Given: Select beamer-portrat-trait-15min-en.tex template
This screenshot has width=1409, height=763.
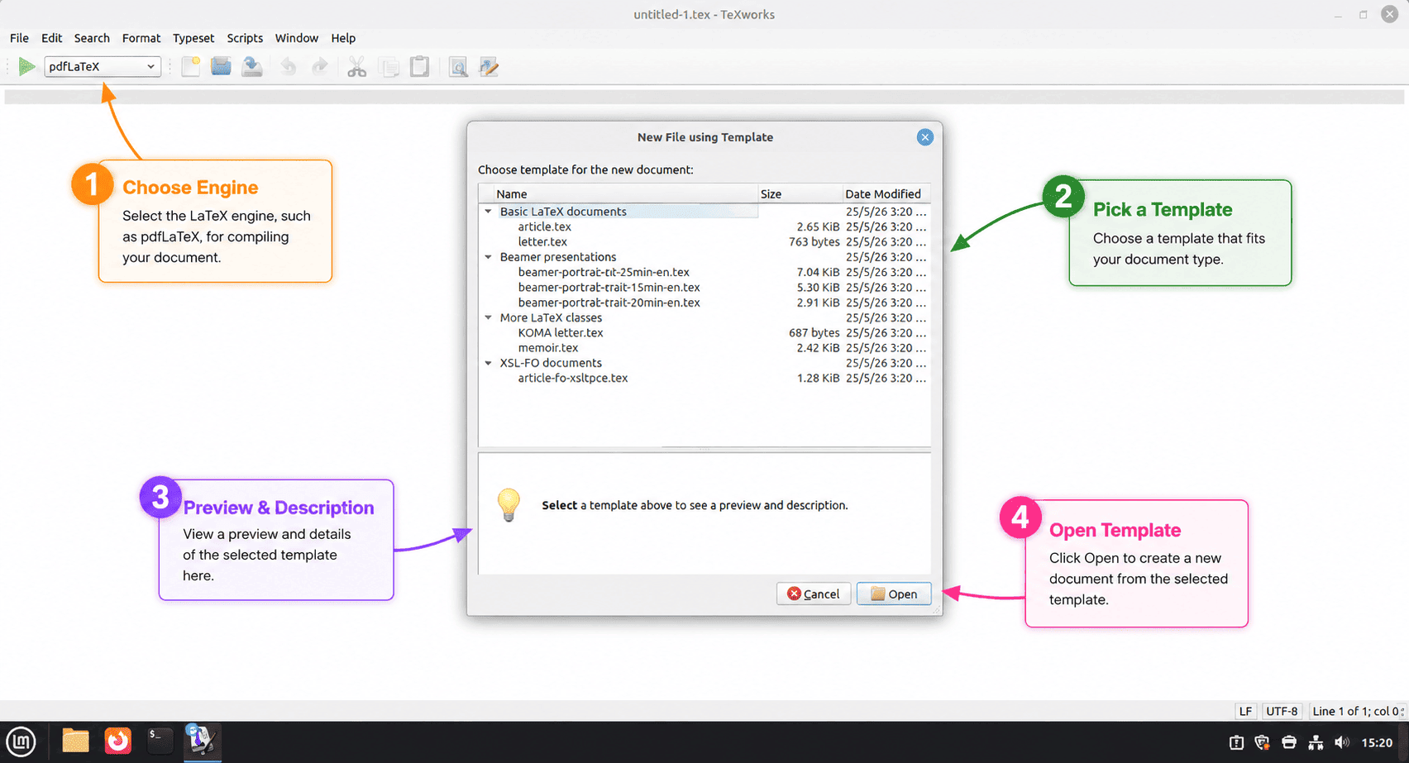Looking at the screenshot, I should click(609, 288).
